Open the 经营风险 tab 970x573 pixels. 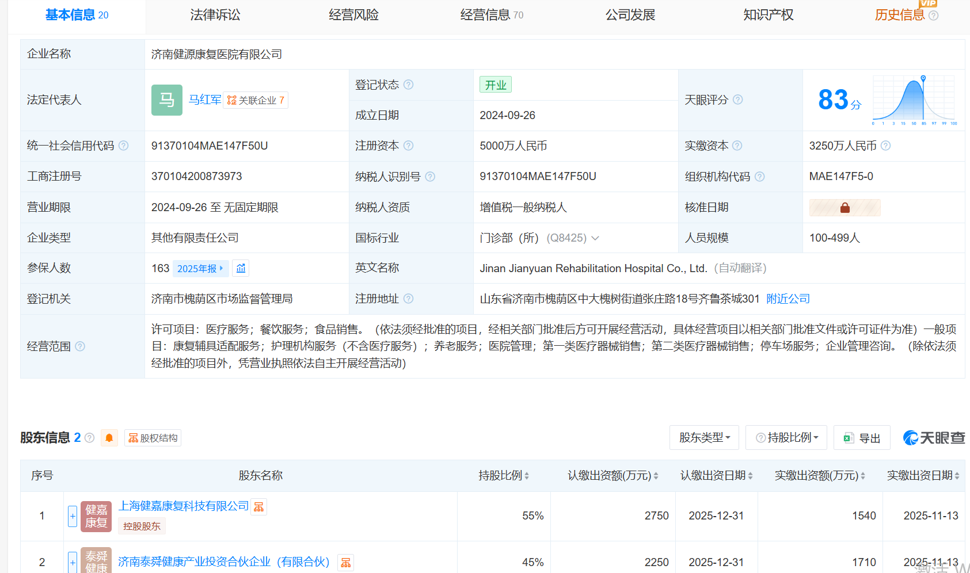353,15
